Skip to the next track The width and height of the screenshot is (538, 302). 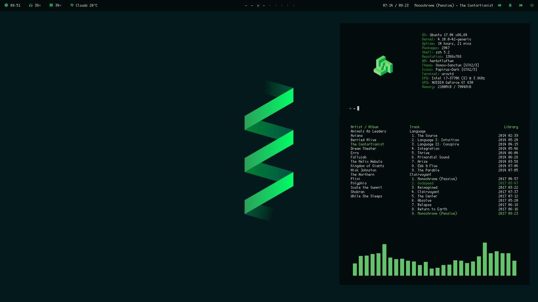point(521,6)
